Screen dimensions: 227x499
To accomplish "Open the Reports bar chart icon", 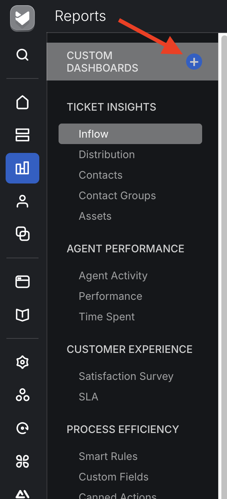I will click(x=22, y=168).
